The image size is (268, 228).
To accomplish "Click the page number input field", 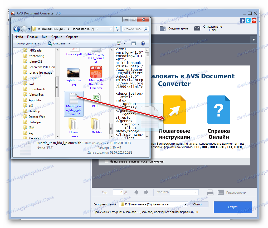I will [x=118, y=192].
